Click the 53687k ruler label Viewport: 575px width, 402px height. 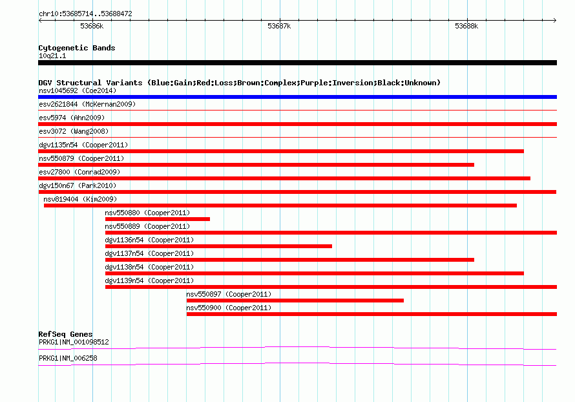point(279,26)
